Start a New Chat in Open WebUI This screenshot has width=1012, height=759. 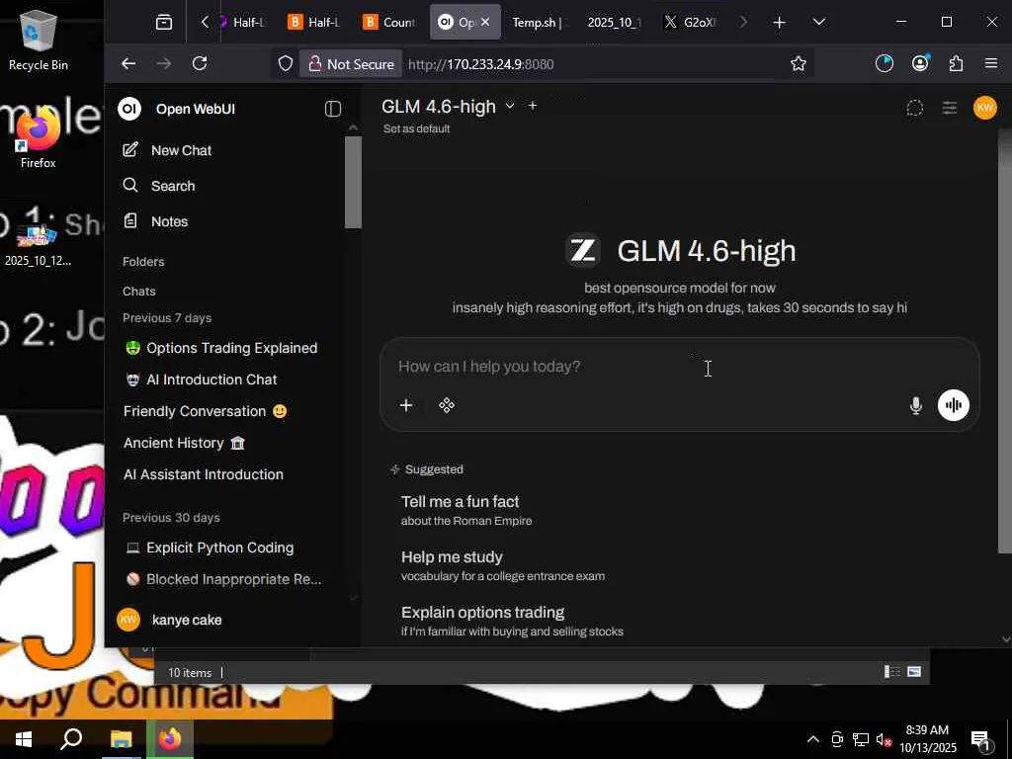[x=167, y=150]
